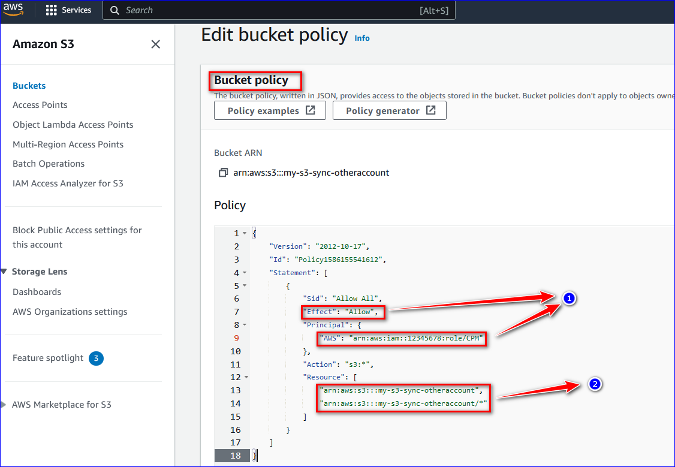Open the Policy examples button
This screenshot has width=675, height=467.
[270, 111]
